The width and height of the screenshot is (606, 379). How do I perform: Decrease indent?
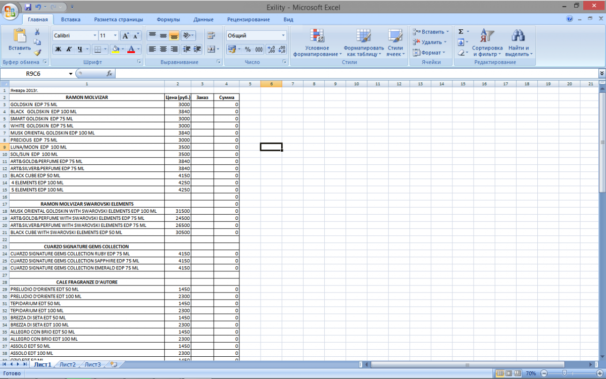tap(186, 49)
